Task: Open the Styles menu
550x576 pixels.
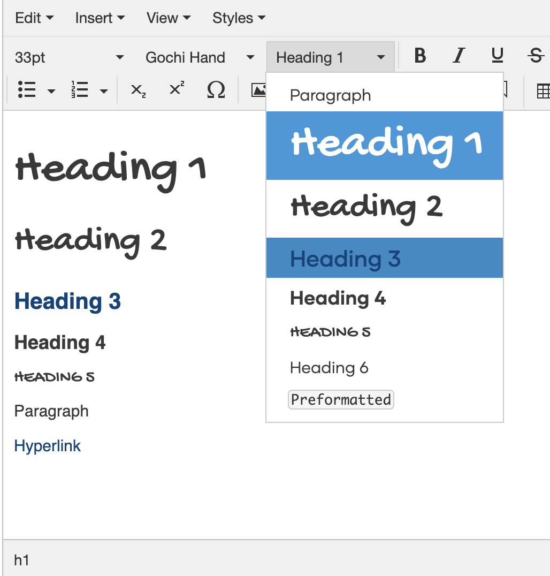Action: tap(239, 18)
